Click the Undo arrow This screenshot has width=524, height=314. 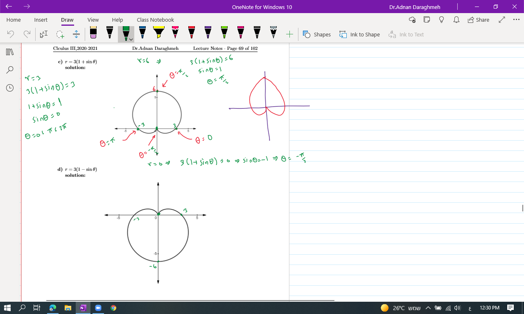[x=11, y=34]
